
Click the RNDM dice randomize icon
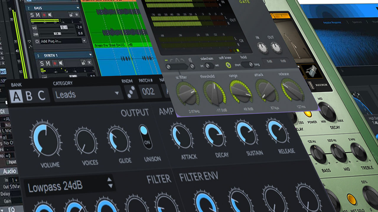pos(130,92)
